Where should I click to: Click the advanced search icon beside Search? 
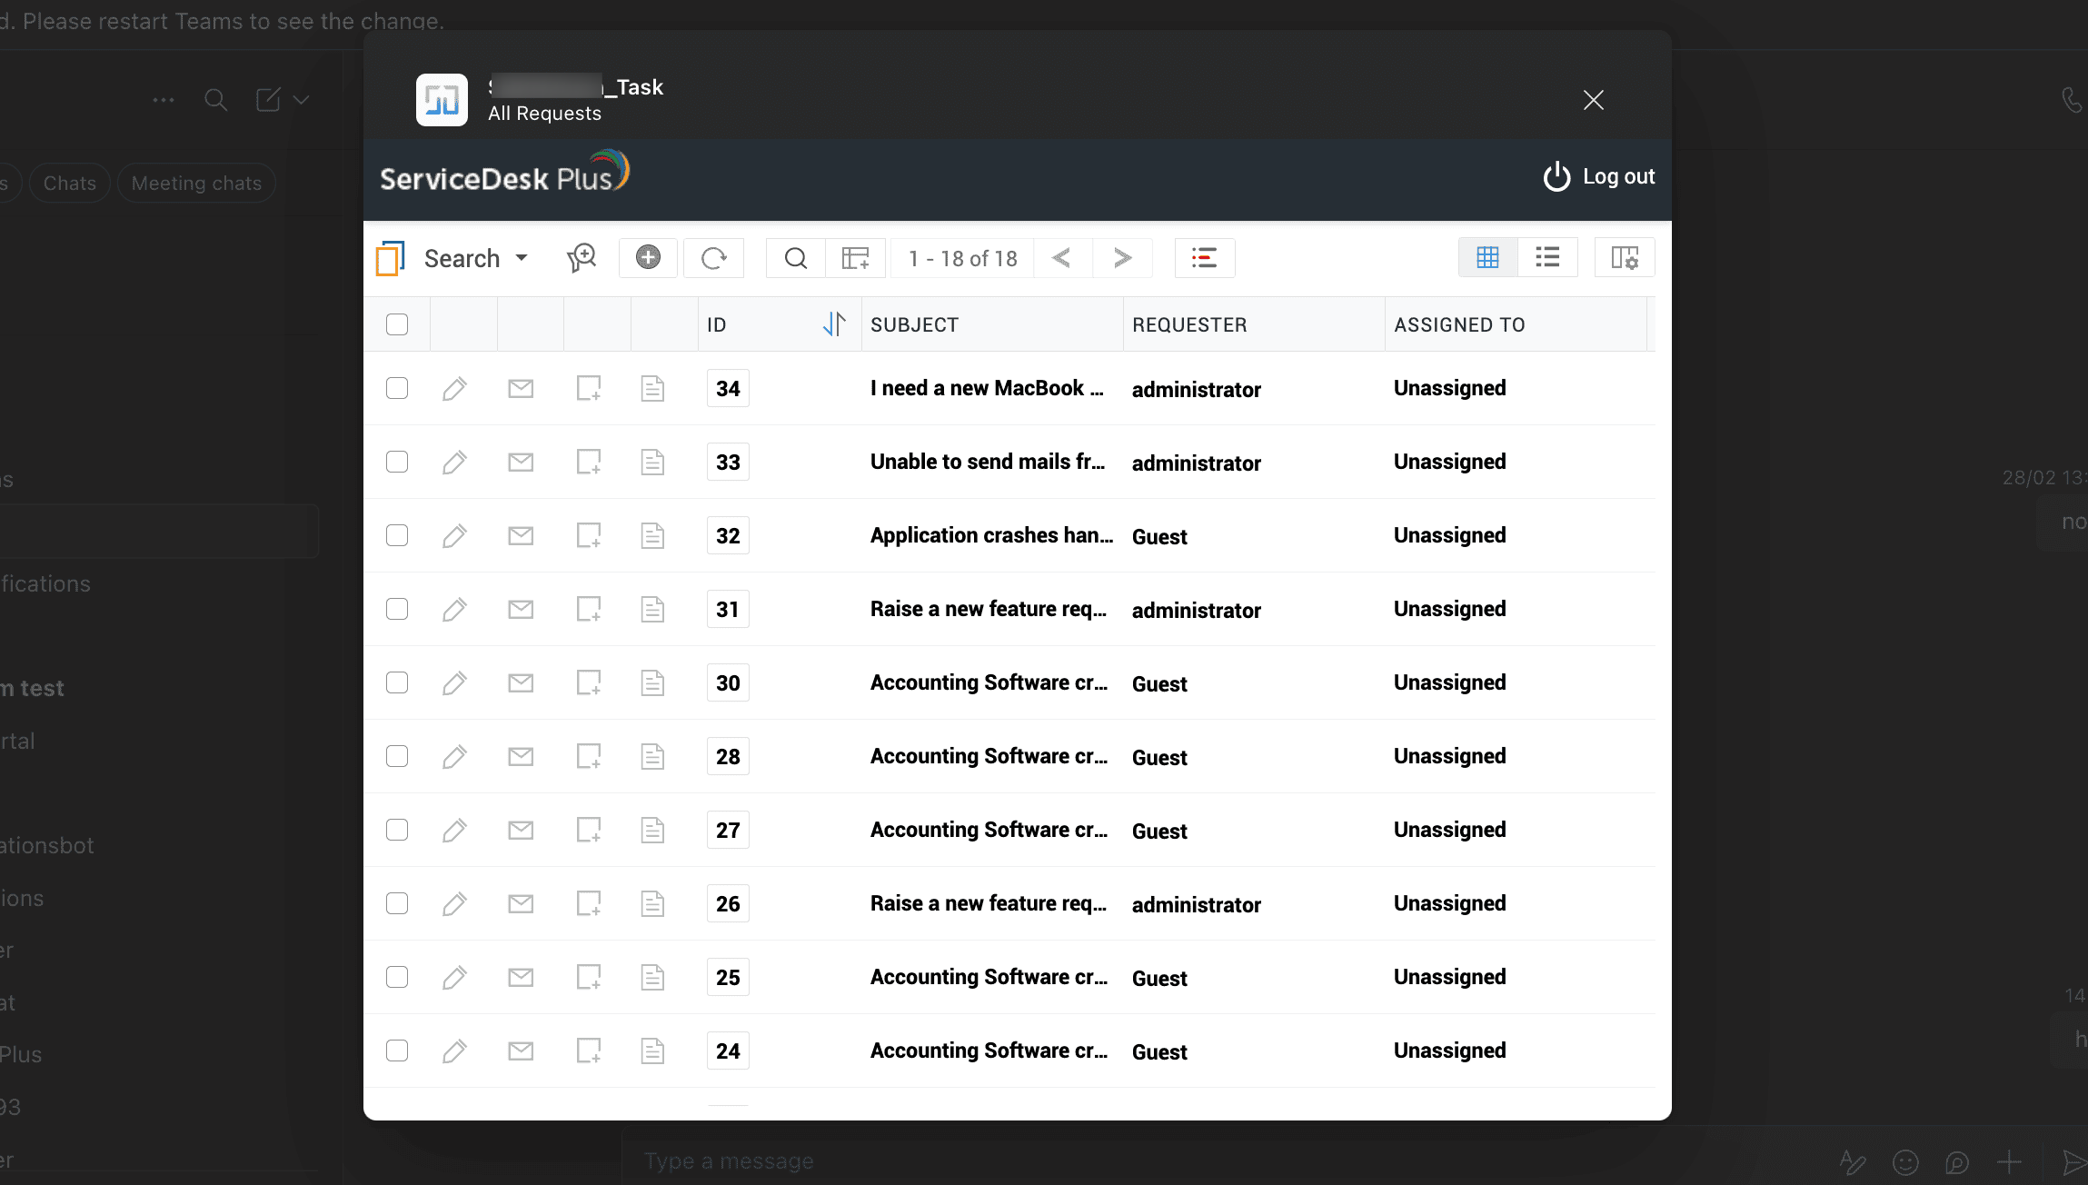[582, 258]
